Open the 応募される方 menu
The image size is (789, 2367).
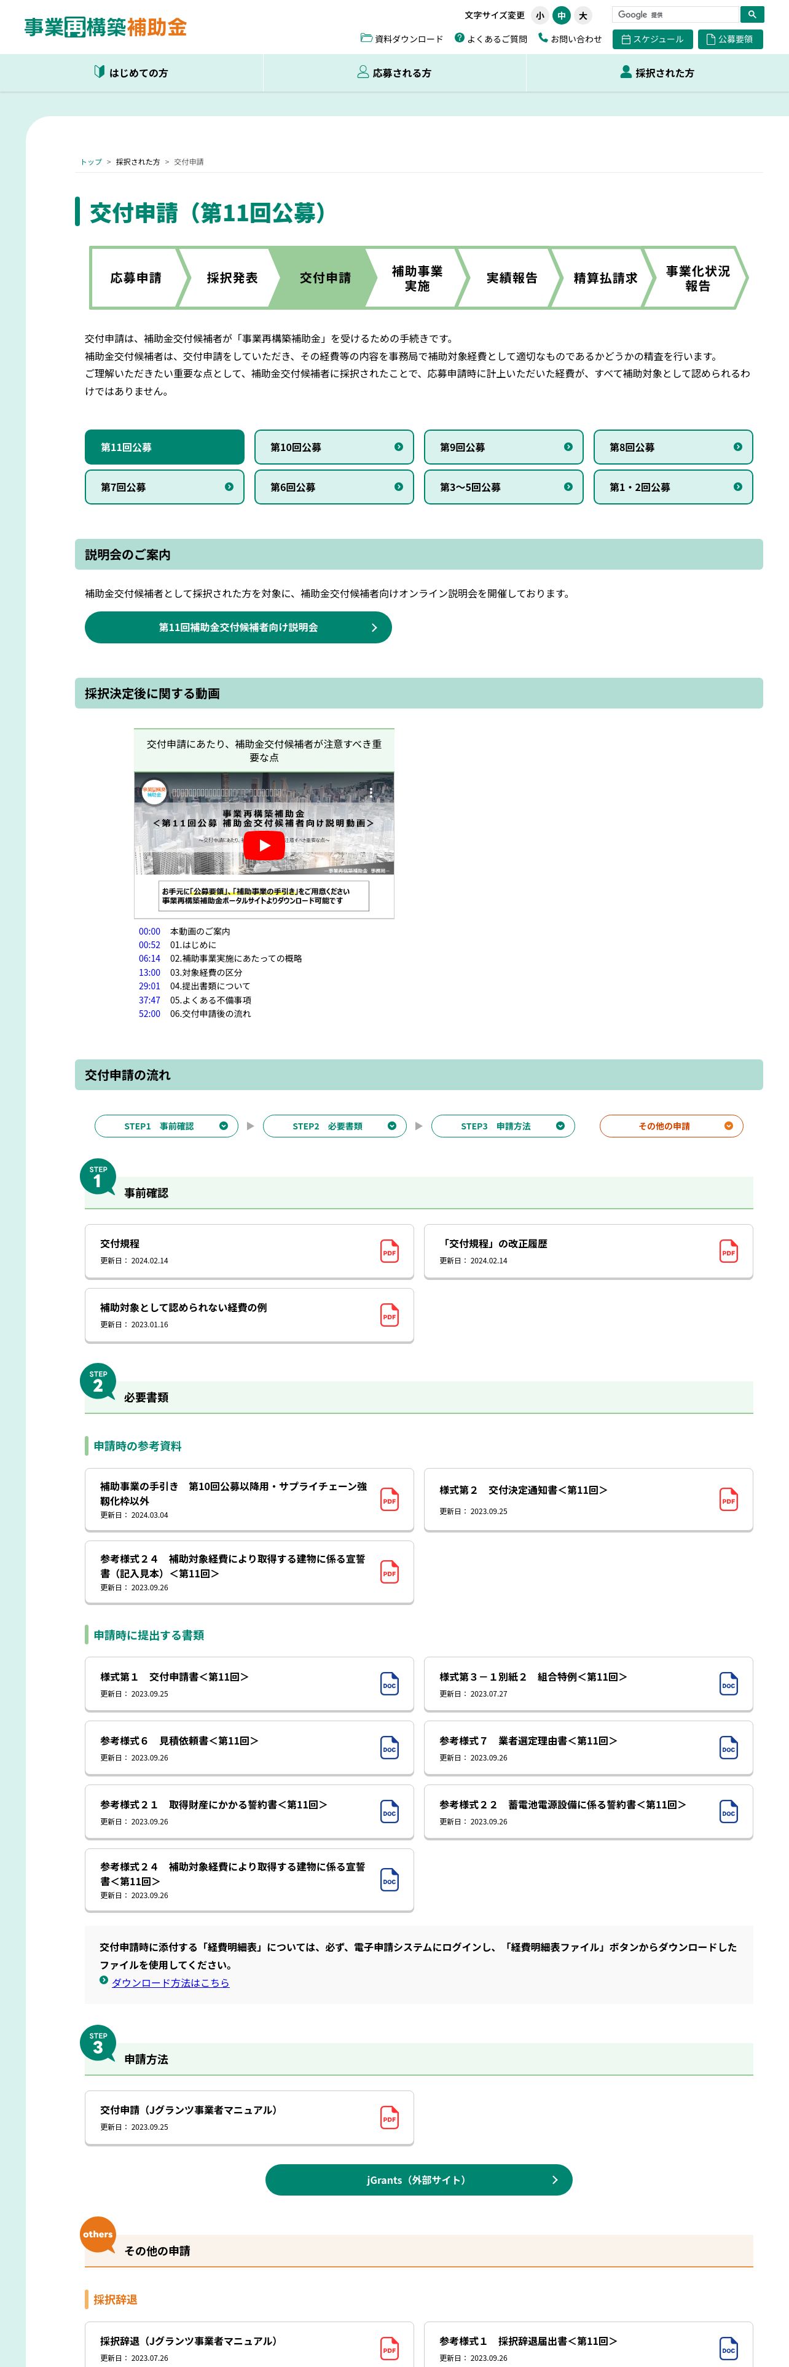pyautogui.click(x=394, y=73)
